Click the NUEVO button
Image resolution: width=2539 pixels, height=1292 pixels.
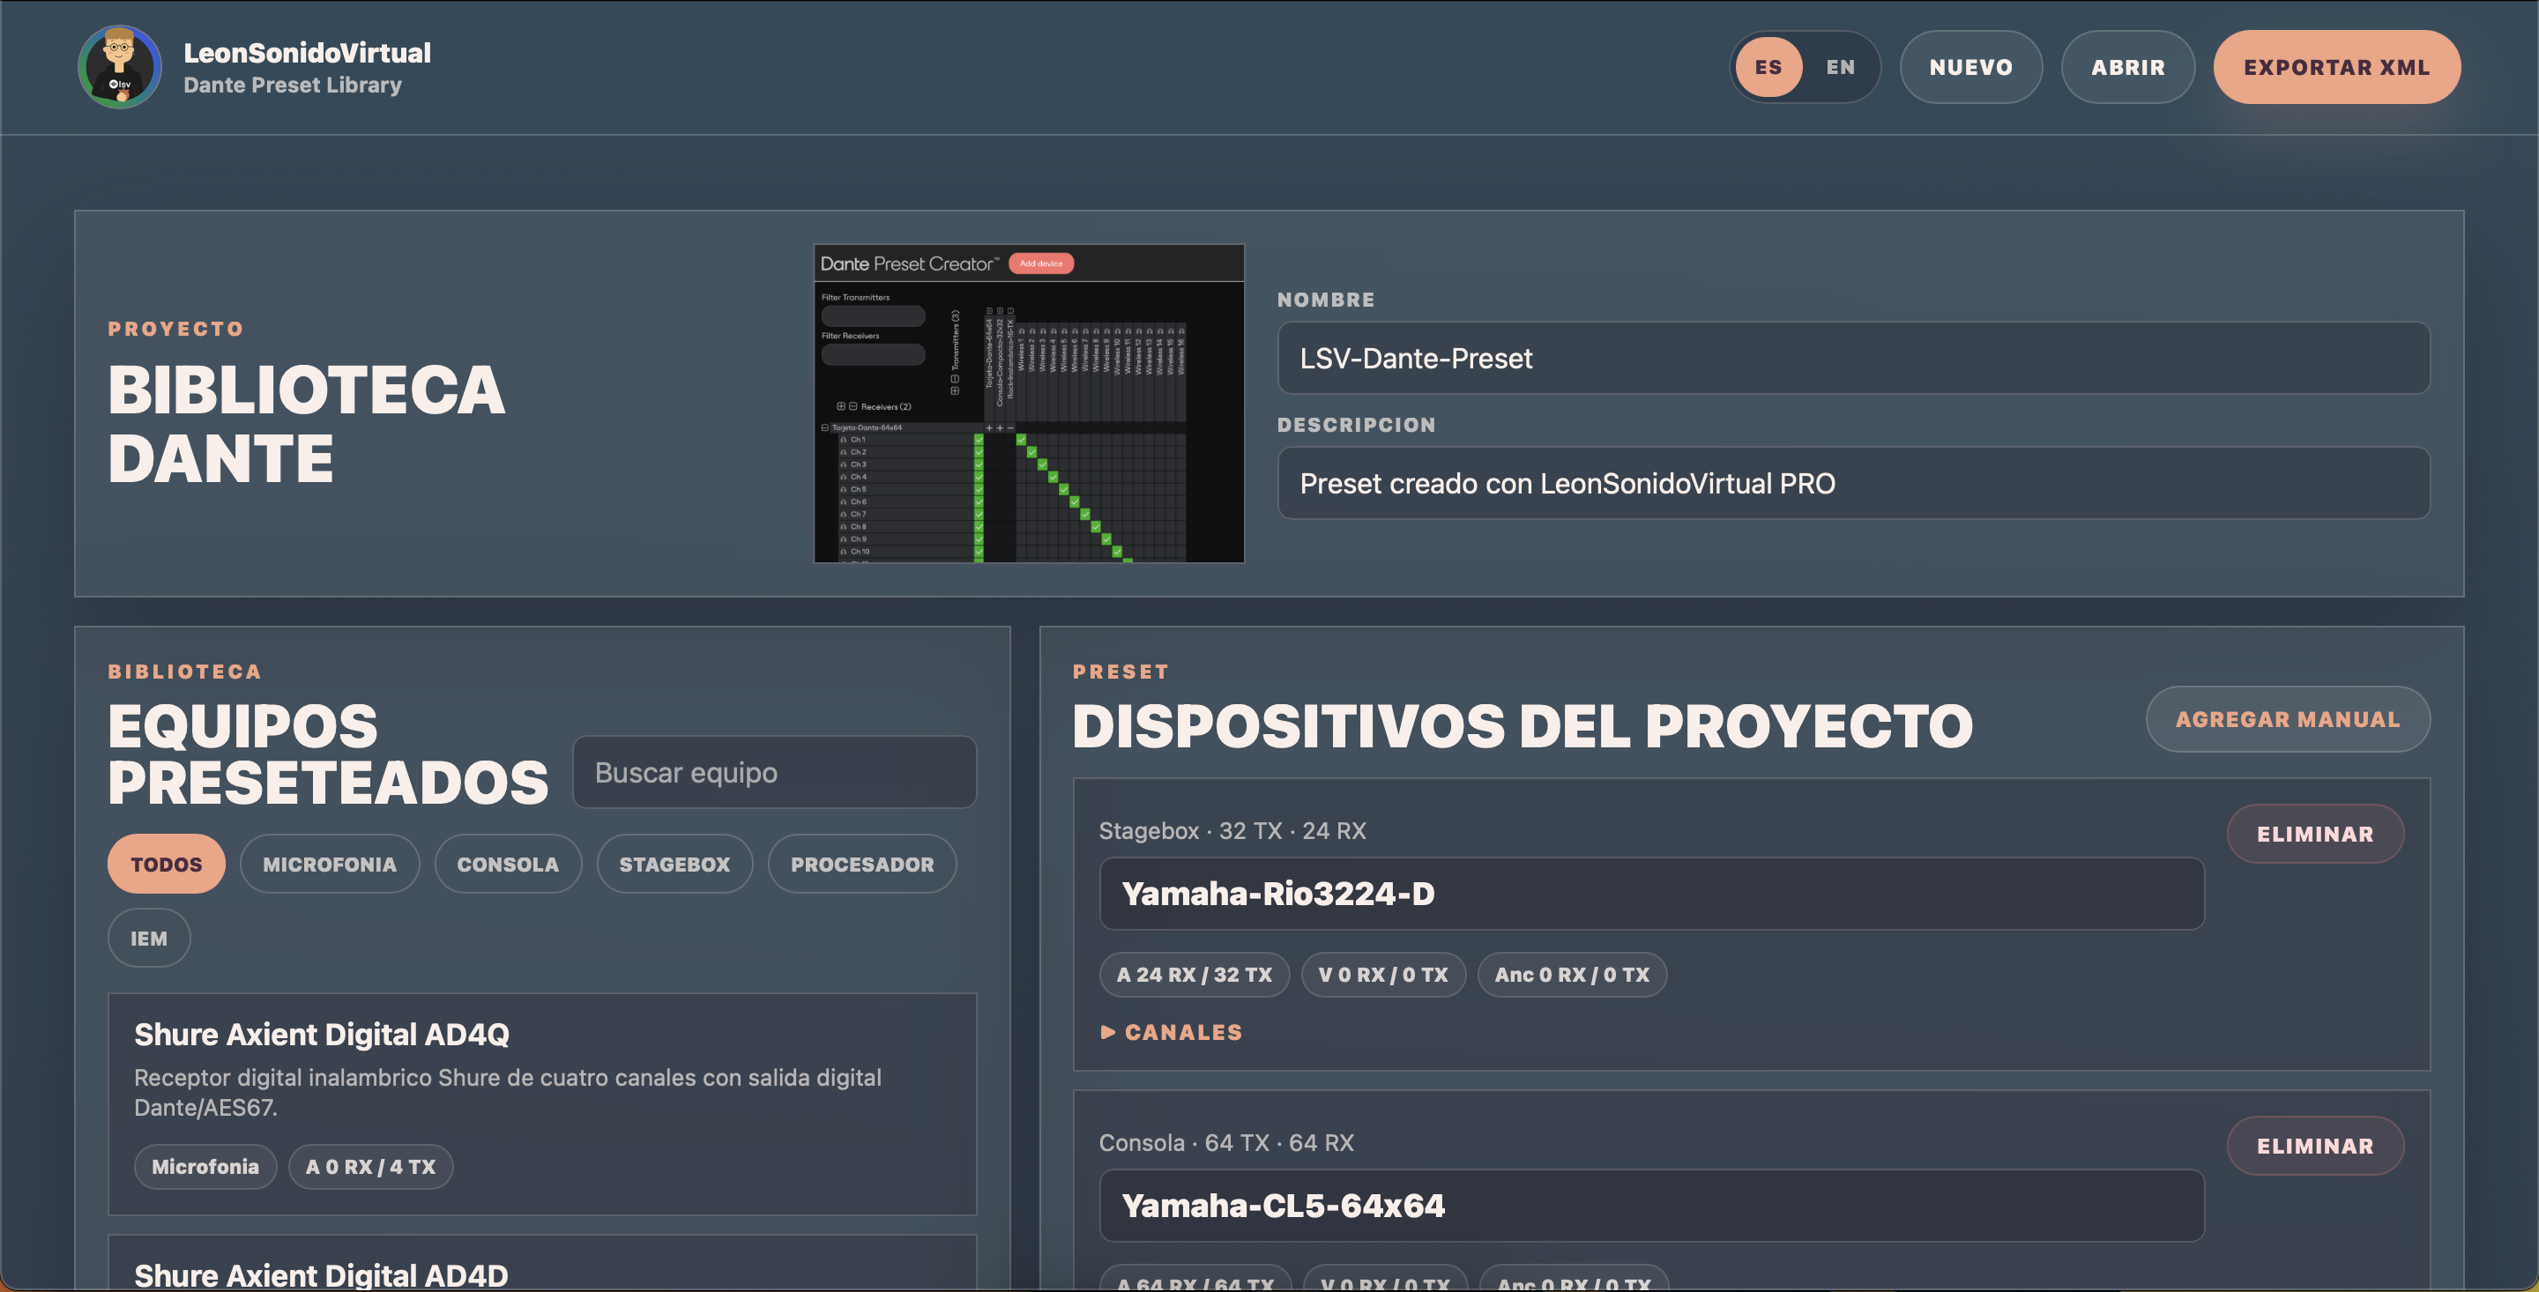pos(1970,67)
